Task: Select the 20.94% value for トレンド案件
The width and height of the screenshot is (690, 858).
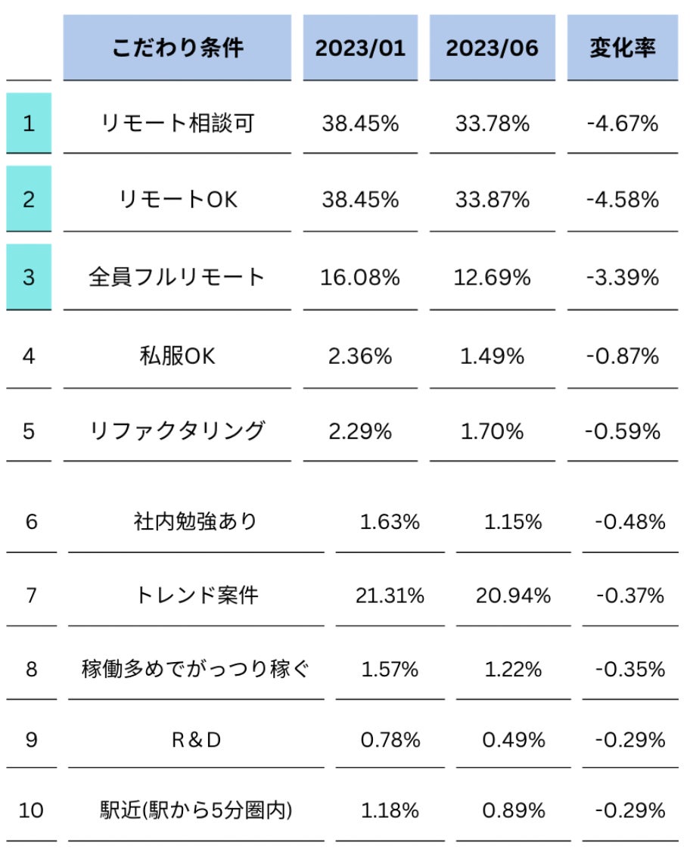Action: click(513, 595)
